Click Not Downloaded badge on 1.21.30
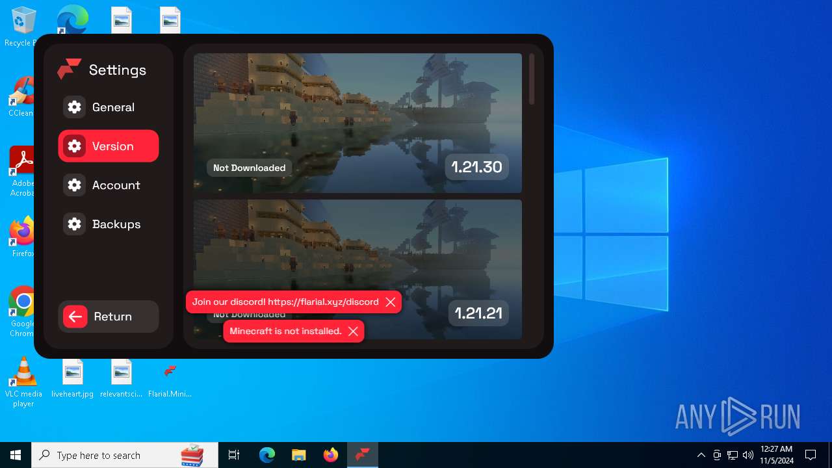This screenshot has height=468, width=832. 249,168
